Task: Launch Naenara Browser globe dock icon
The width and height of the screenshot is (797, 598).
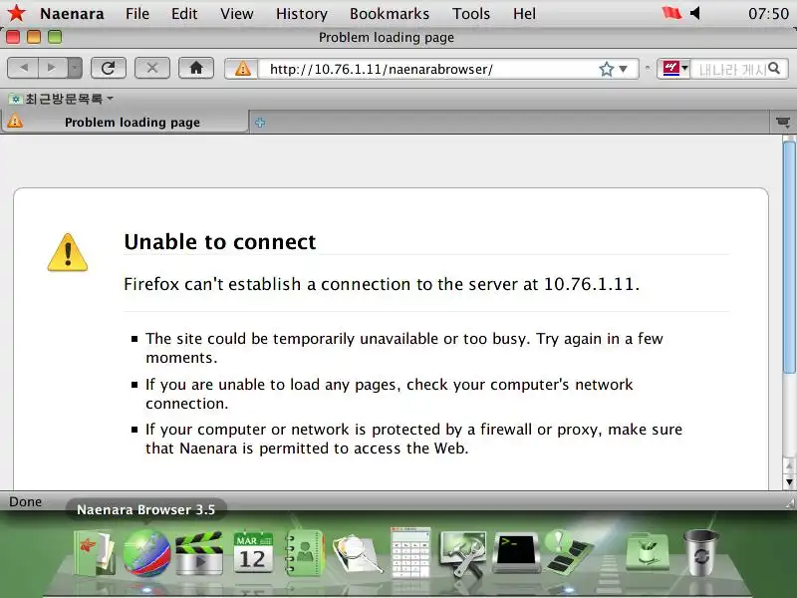Action: pos(146,553)
